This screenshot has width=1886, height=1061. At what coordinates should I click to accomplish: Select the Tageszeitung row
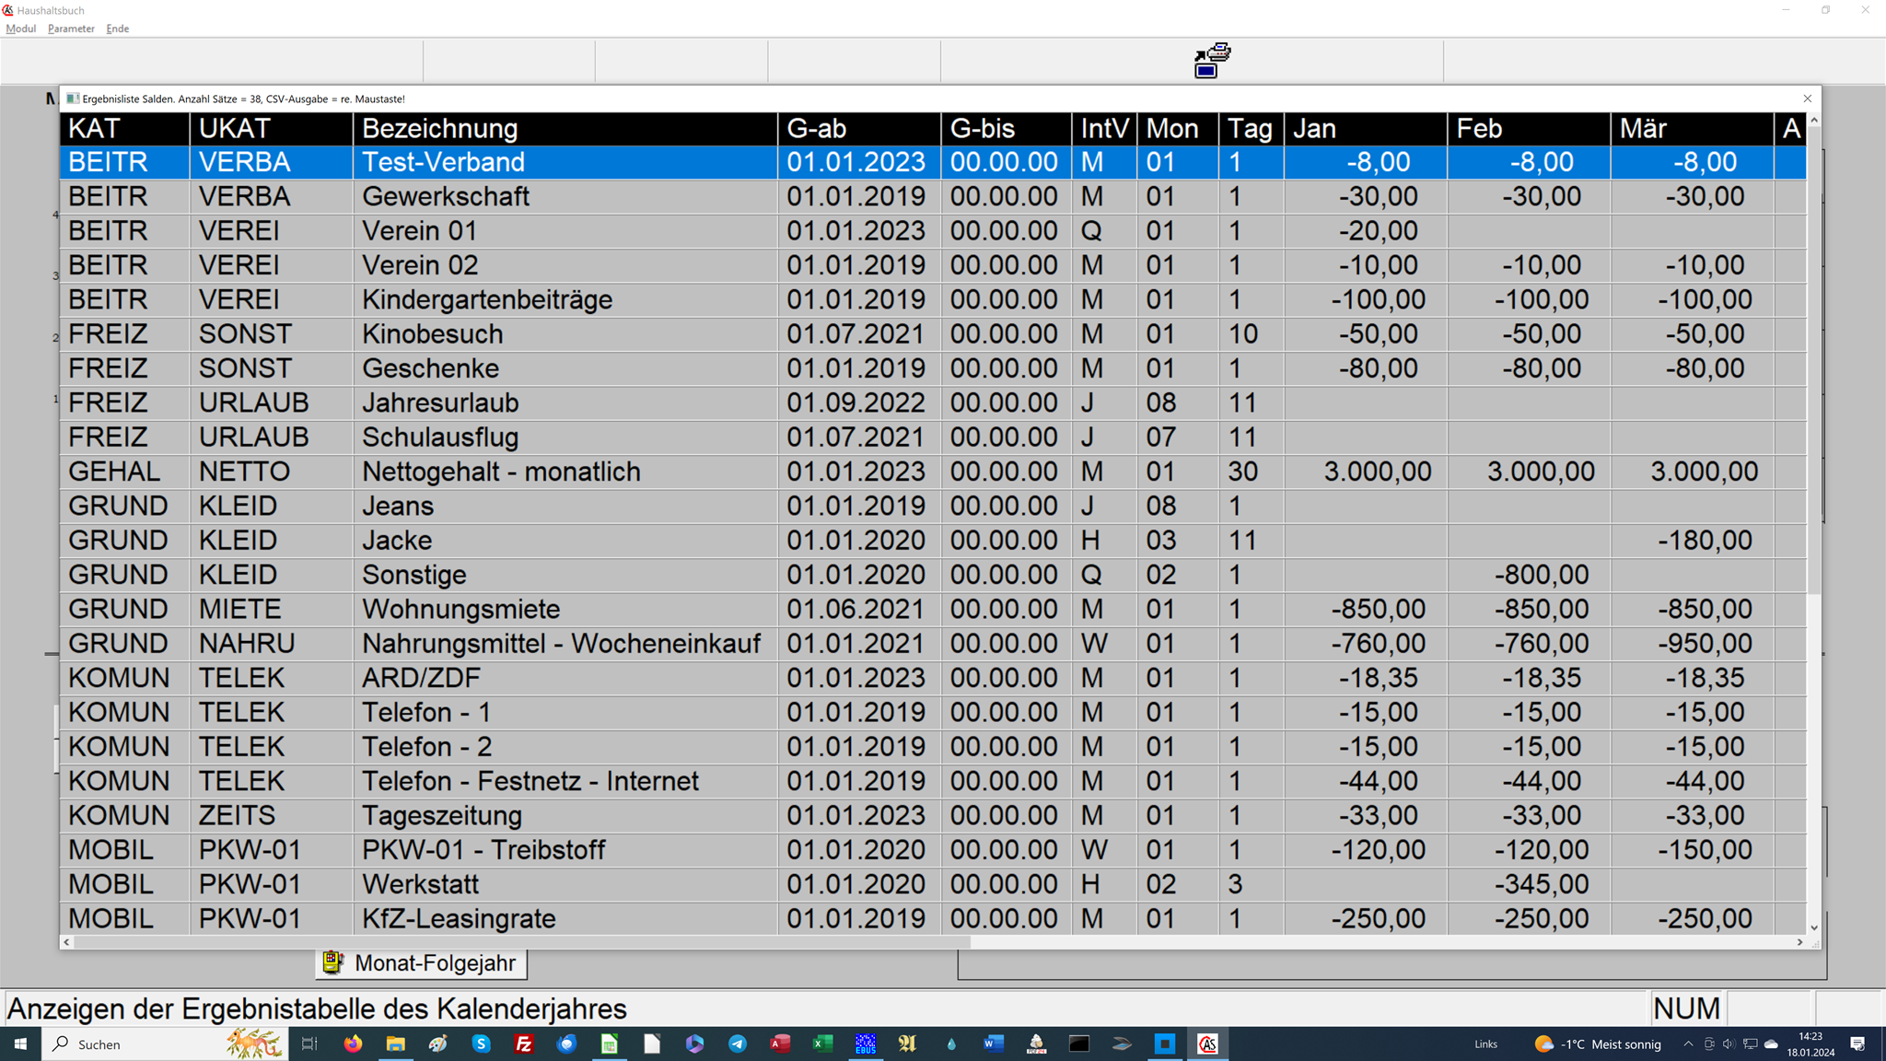933,815
